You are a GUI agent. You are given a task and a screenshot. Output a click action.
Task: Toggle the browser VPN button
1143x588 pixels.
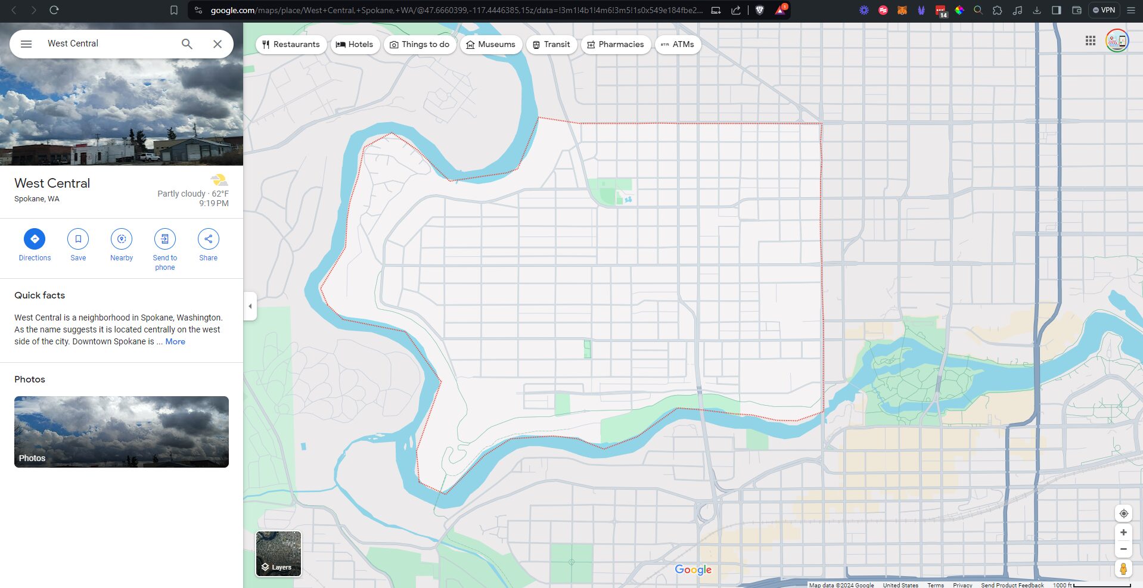(x=1104, y=10)
